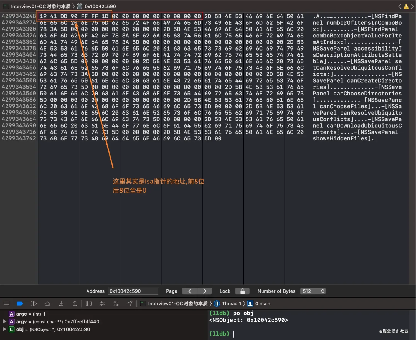Image resolution: width=416 pixels, height=340 pixels.
Task: Click the Step Out debug button
Action: pos(75,304)
